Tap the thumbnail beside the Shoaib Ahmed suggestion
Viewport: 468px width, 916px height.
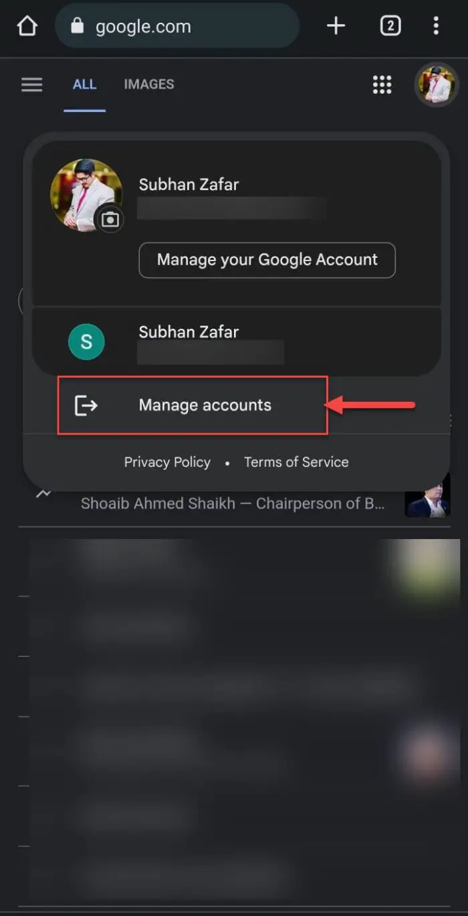(427, 495)
